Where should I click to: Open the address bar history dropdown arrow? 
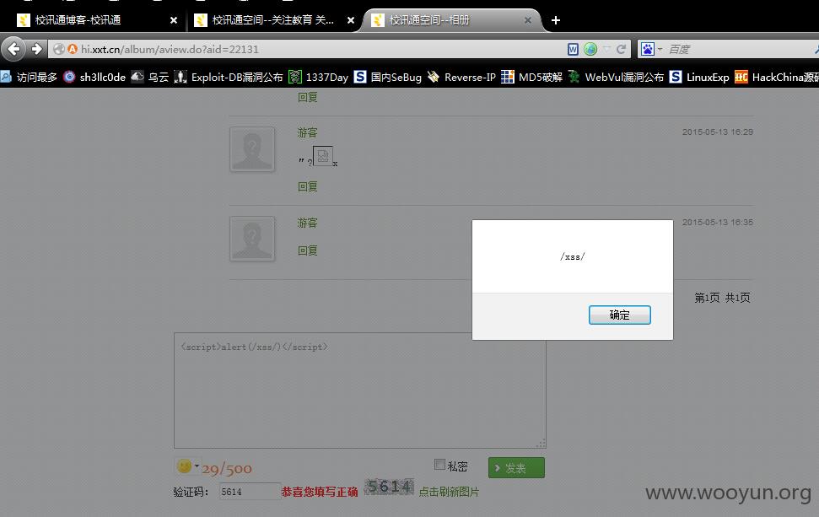coord(606,49)
